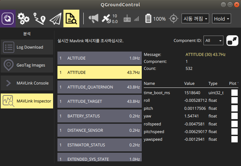Select the ESTIMATOR_STATUS message row
The height and width of the screenshot is (166, 241).
[x=100, y=145]
